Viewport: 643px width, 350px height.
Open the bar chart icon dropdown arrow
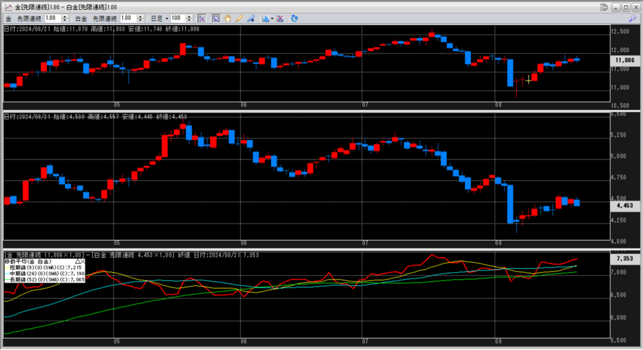click(272, 18)
